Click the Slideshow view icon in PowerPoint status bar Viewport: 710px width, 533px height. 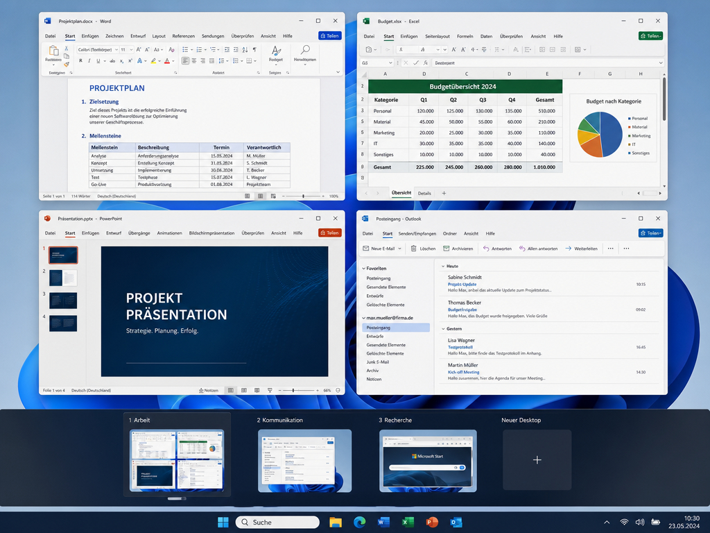click(270, 390)
